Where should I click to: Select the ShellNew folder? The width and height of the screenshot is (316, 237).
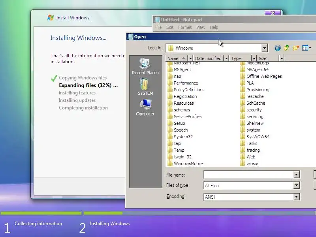coord(252,123)
